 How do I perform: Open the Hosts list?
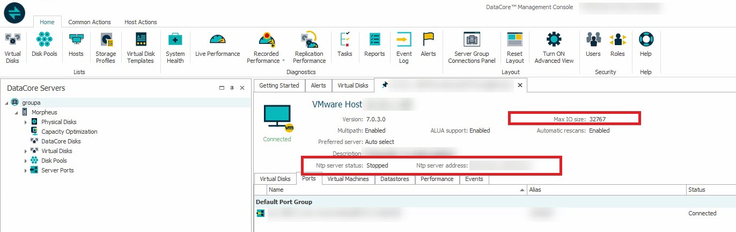76,44
